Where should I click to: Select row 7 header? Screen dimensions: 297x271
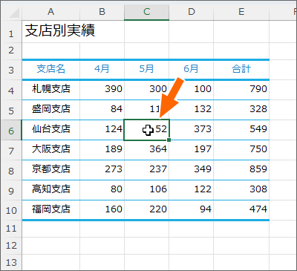[x=11, y=150]
